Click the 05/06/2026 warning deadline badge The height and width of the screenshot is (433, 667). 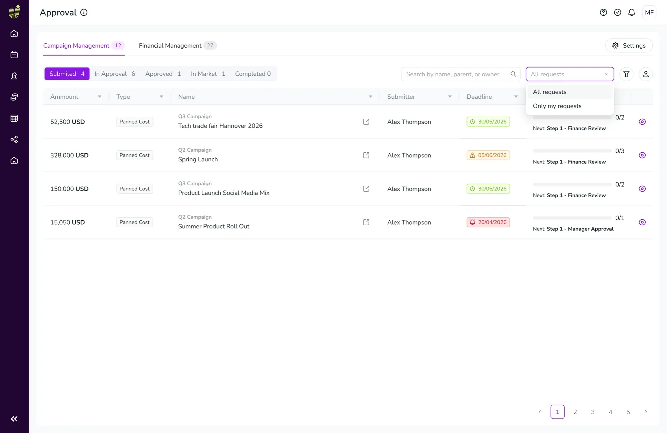(x=488, y=155)
